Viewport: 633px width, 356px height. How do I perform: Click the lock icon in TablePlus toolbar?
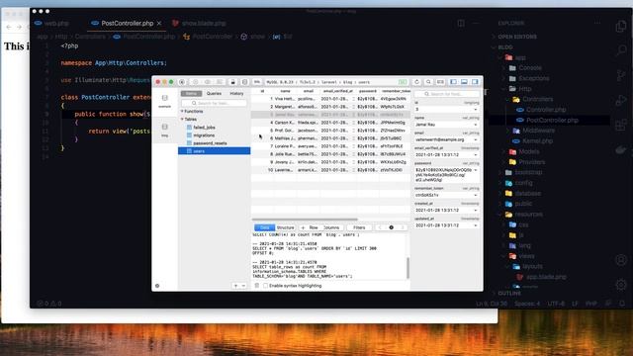(x=233, y=82)
